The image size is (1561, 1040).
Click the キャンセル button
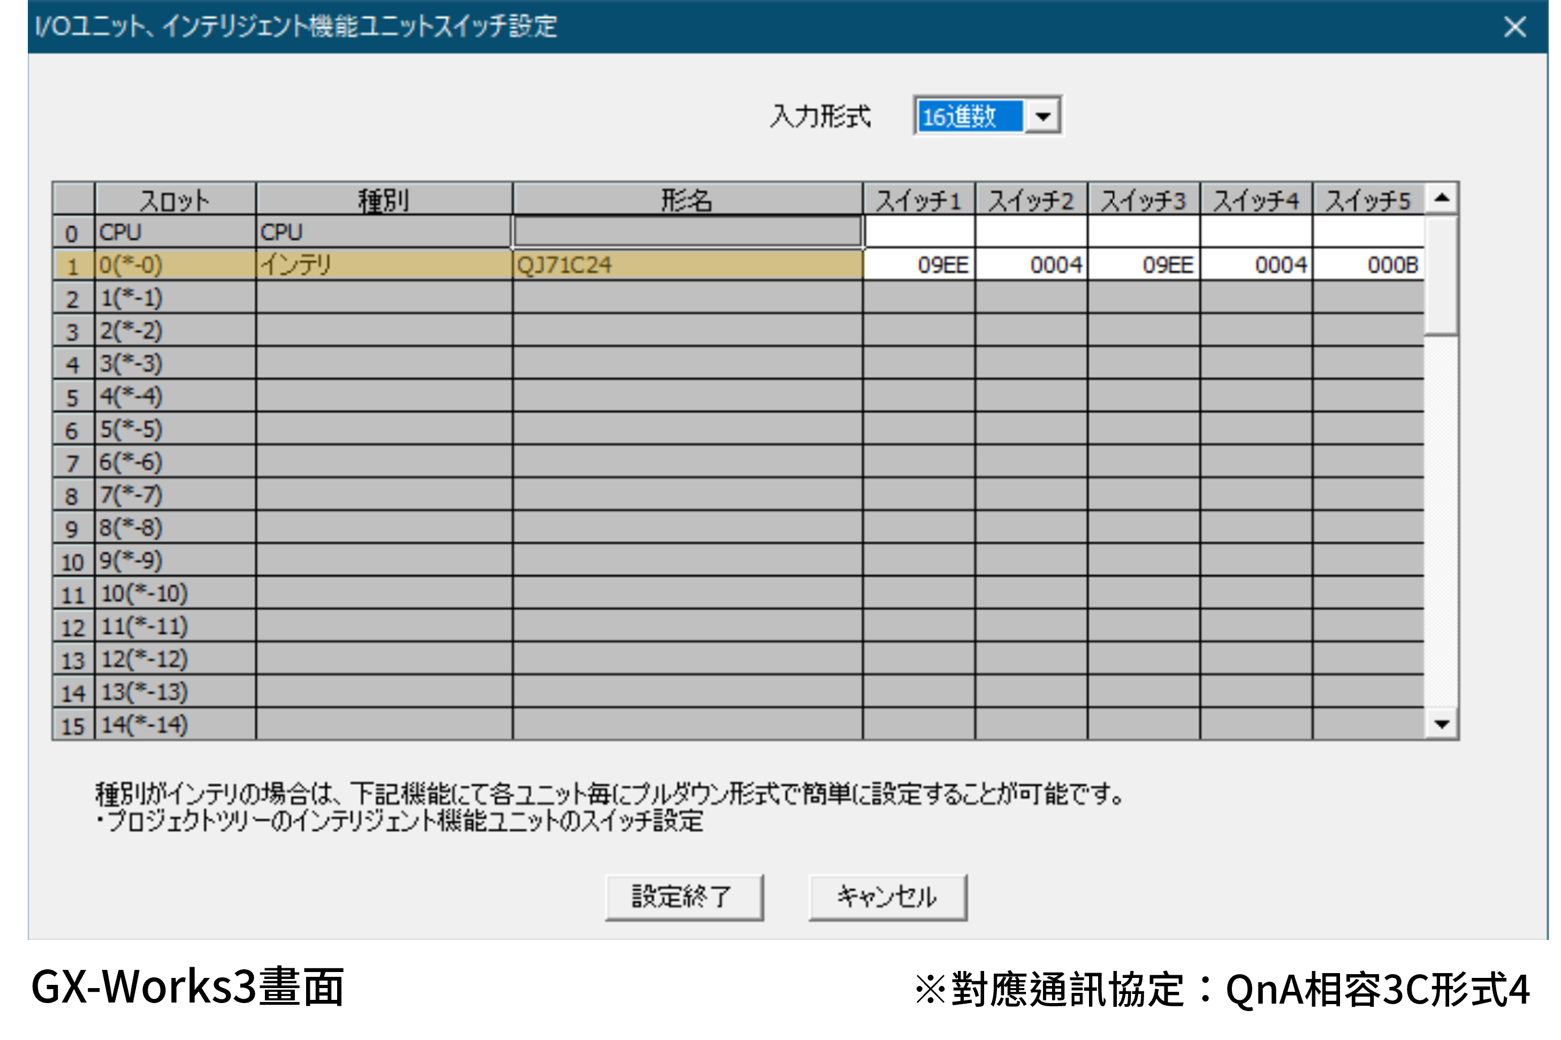click(887, 898)
